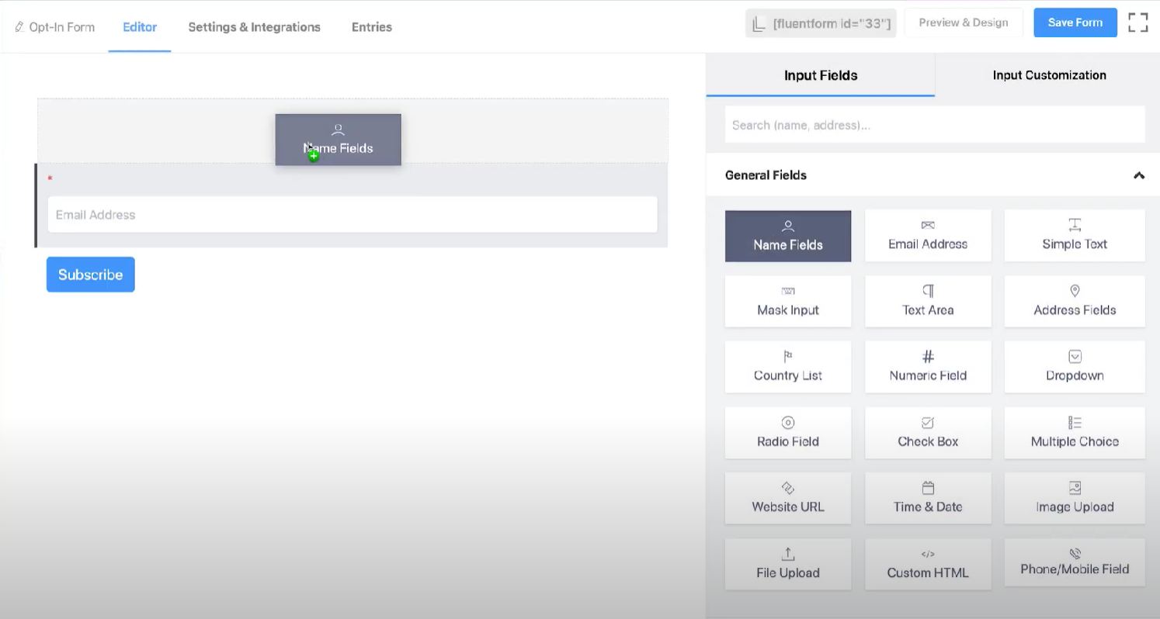Click the pencil icon to rename Opt-In Form
The width and height of the screenshot is (1160, 619).
(19, 26)
